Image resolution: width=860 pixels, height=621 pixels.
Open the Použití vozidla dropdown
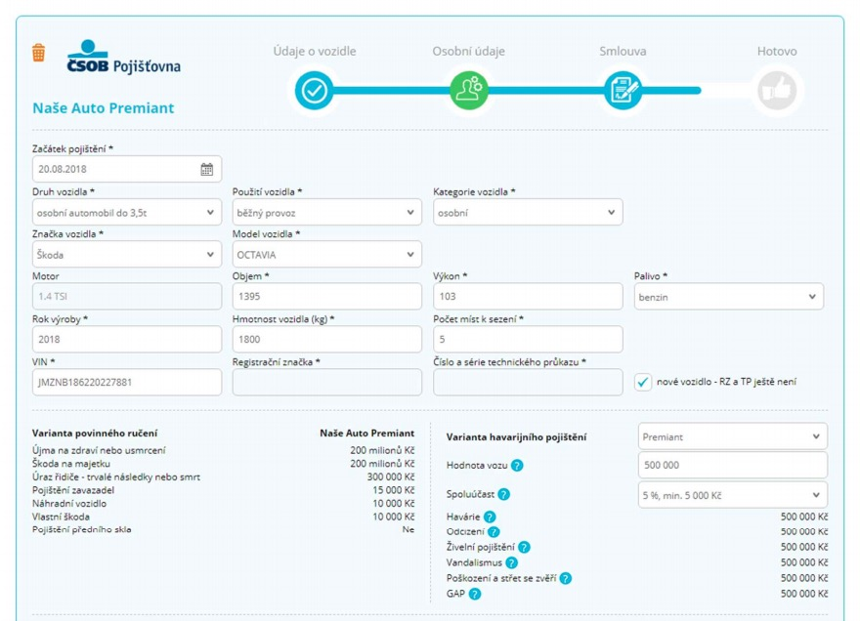tap(326, 212)
